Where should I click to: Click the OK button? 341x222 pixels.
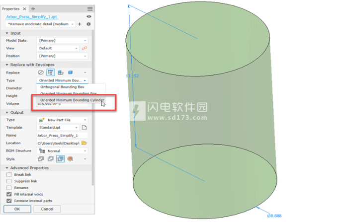(x=17, y=209)
